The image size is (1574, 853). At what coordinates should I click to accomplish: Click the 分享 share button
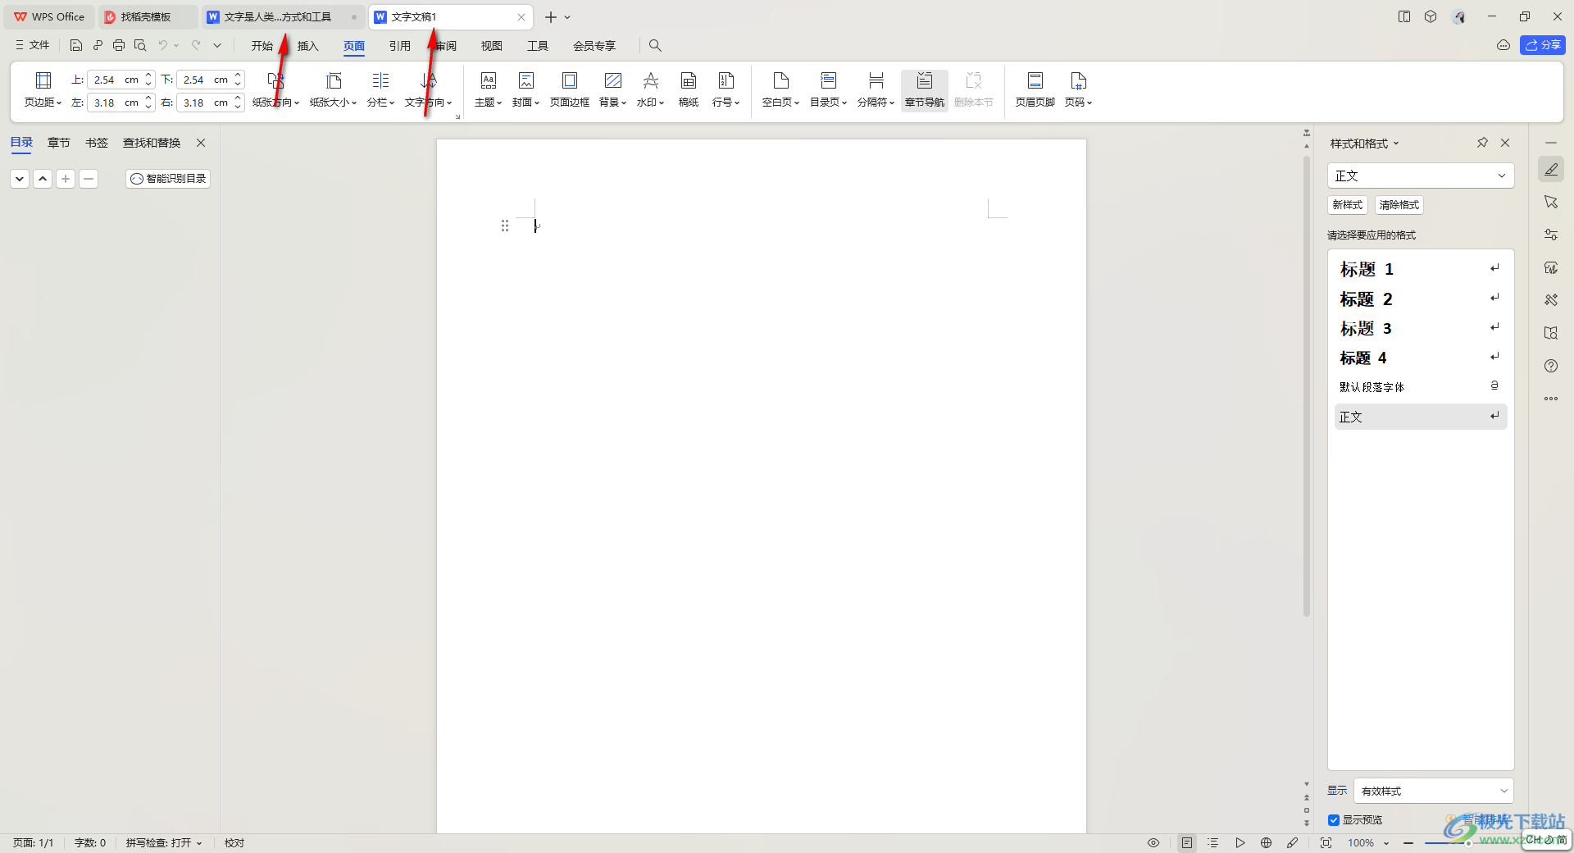click(x=1543, y=45)
